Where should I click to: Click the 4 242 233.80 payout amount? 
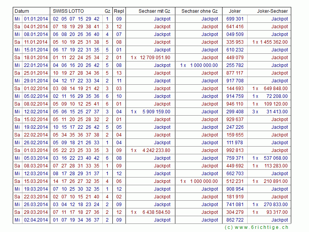[x=155, y=150]
